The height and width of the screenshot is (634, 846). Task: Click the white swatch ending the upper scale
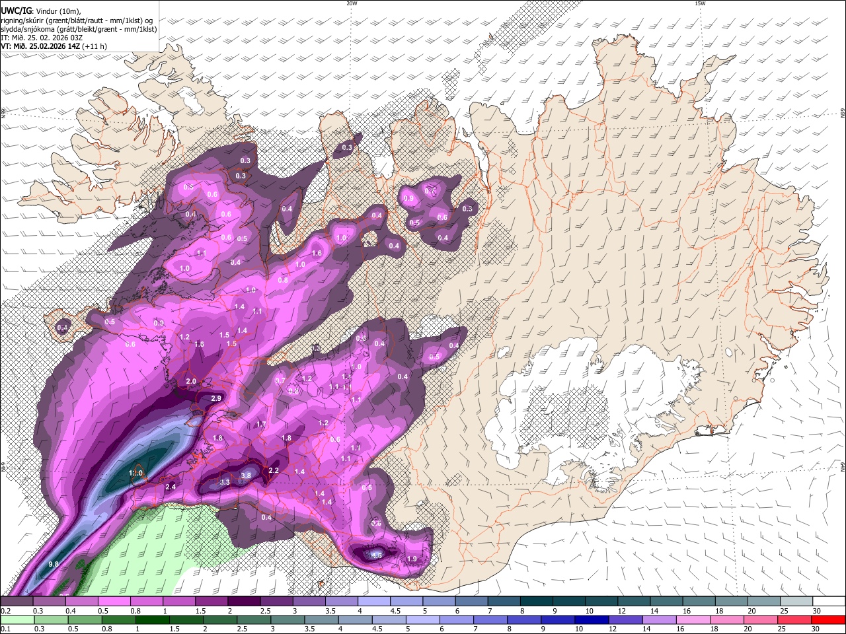tap(828, 601)
